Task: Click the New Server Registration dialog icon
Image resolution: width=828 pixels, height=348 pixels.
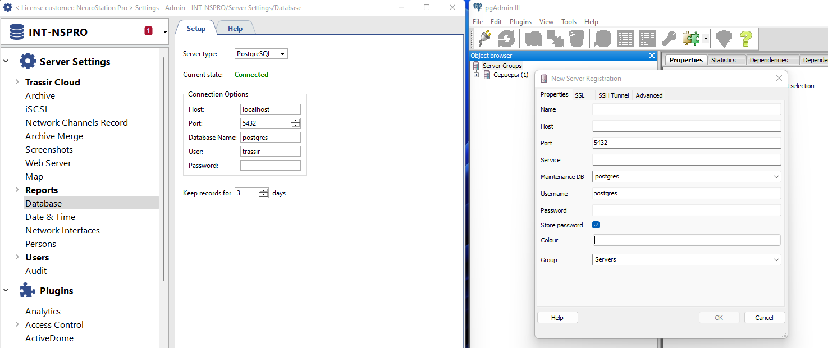Action: tap(544, 79)
